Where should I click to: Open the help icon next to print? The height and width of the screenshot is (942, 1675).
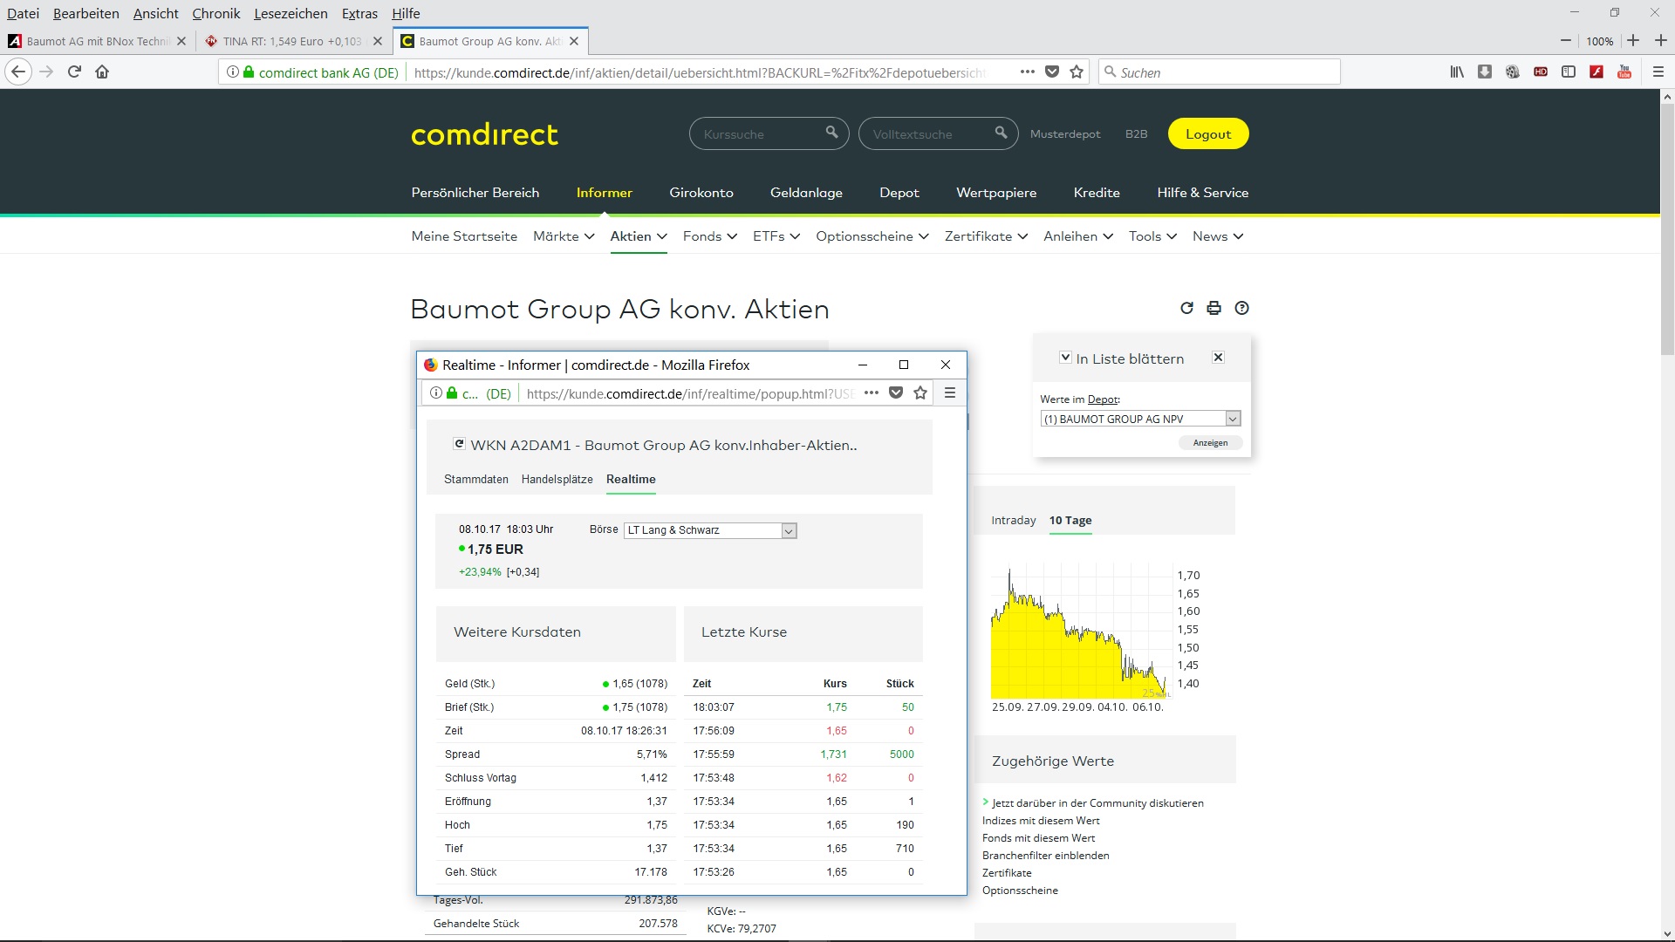pos(1242,308)
